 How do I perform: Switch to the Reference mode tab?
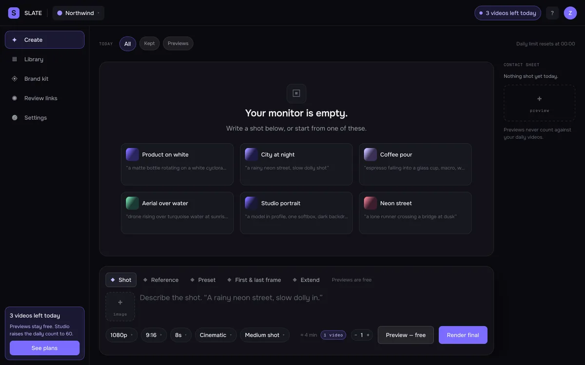pyautogui.click(x=161, y=280)
